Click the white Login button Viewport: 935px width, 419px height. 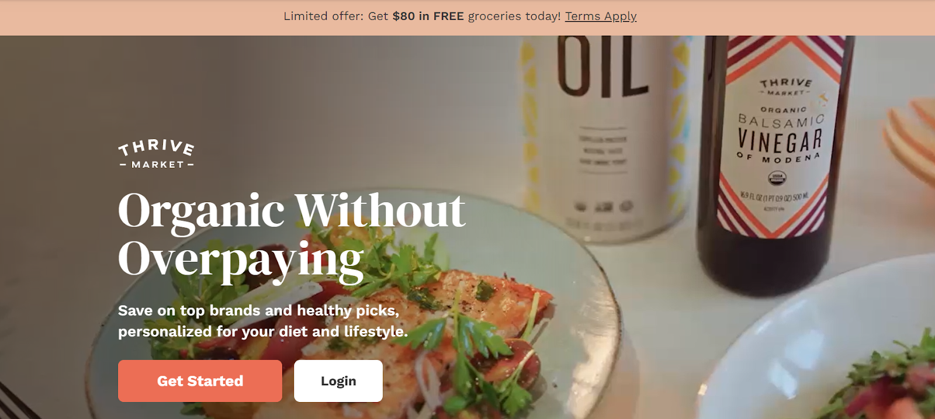(x=338, y=381)
